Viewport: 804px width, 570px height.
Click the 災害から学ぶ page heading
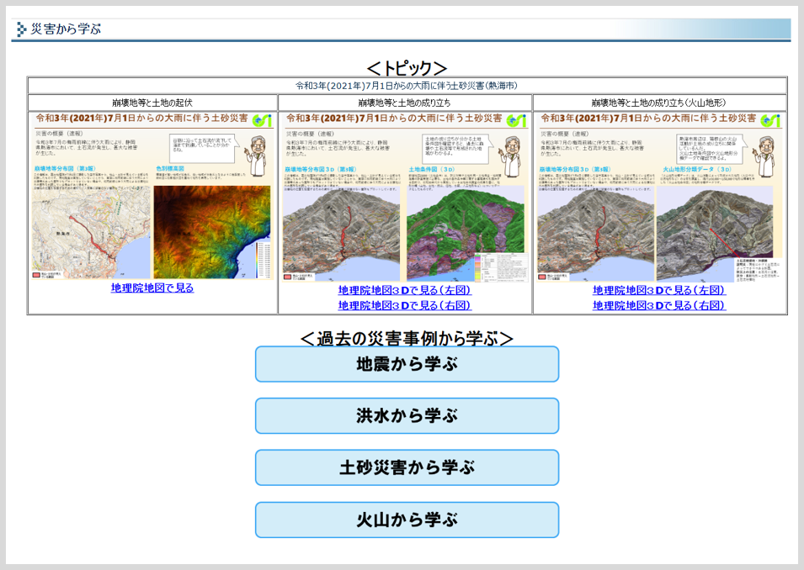pyautogui.click(x=66, y=29)
